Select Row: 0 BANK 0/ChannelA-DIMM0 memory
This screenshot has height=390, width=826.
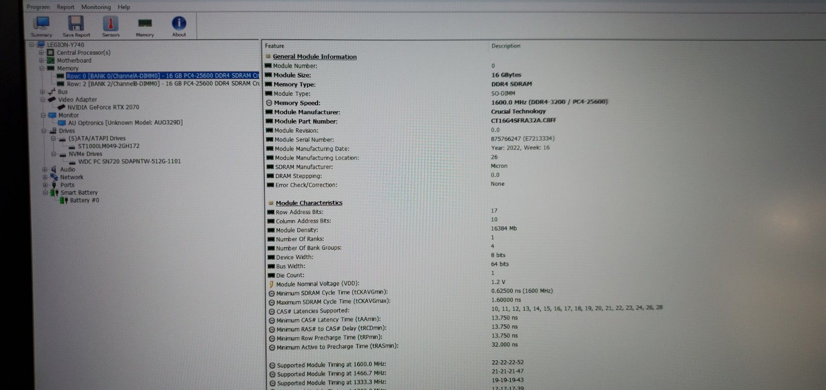coord(162,76)
